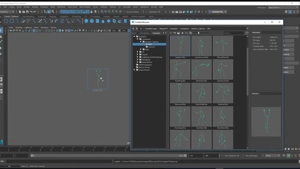Toggle highlight selection mode icon
Image resolution: width=300 pixels, height=169 pixels.
coord(95,12)
